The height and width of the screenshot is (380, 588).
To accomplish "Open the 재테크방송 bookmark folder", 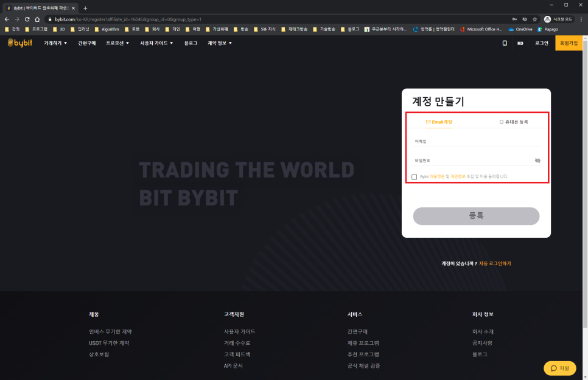I will (295, 29).
